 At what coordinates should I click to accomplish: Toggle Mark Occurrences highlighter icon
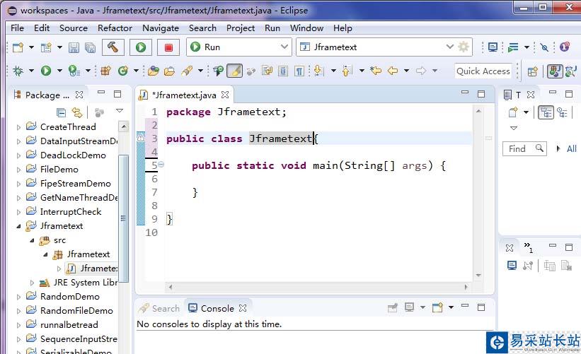coord(234,70)
